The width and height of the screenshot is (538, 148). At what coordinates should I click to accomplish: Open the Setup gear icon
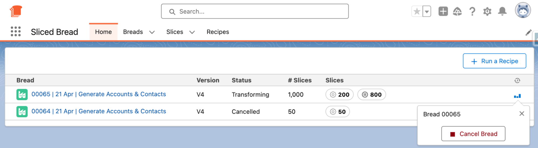click(487, 12)
